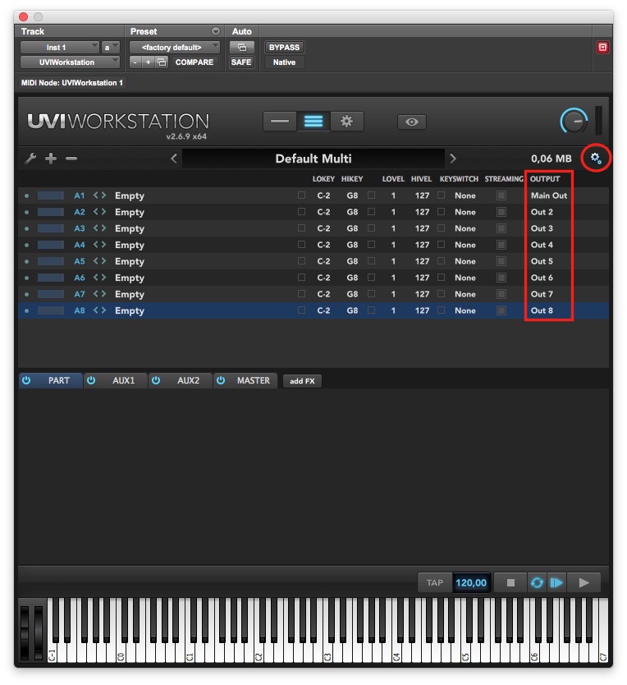The height and width of the screenshot is (685, 627).
Task: Click the COMPARE button
Action: click(x=195, y=62)
